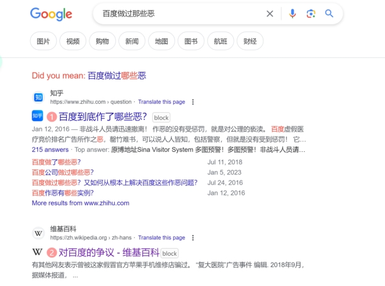
Task: Translate the Zhihu result page
Action: [x=161, y=102]
